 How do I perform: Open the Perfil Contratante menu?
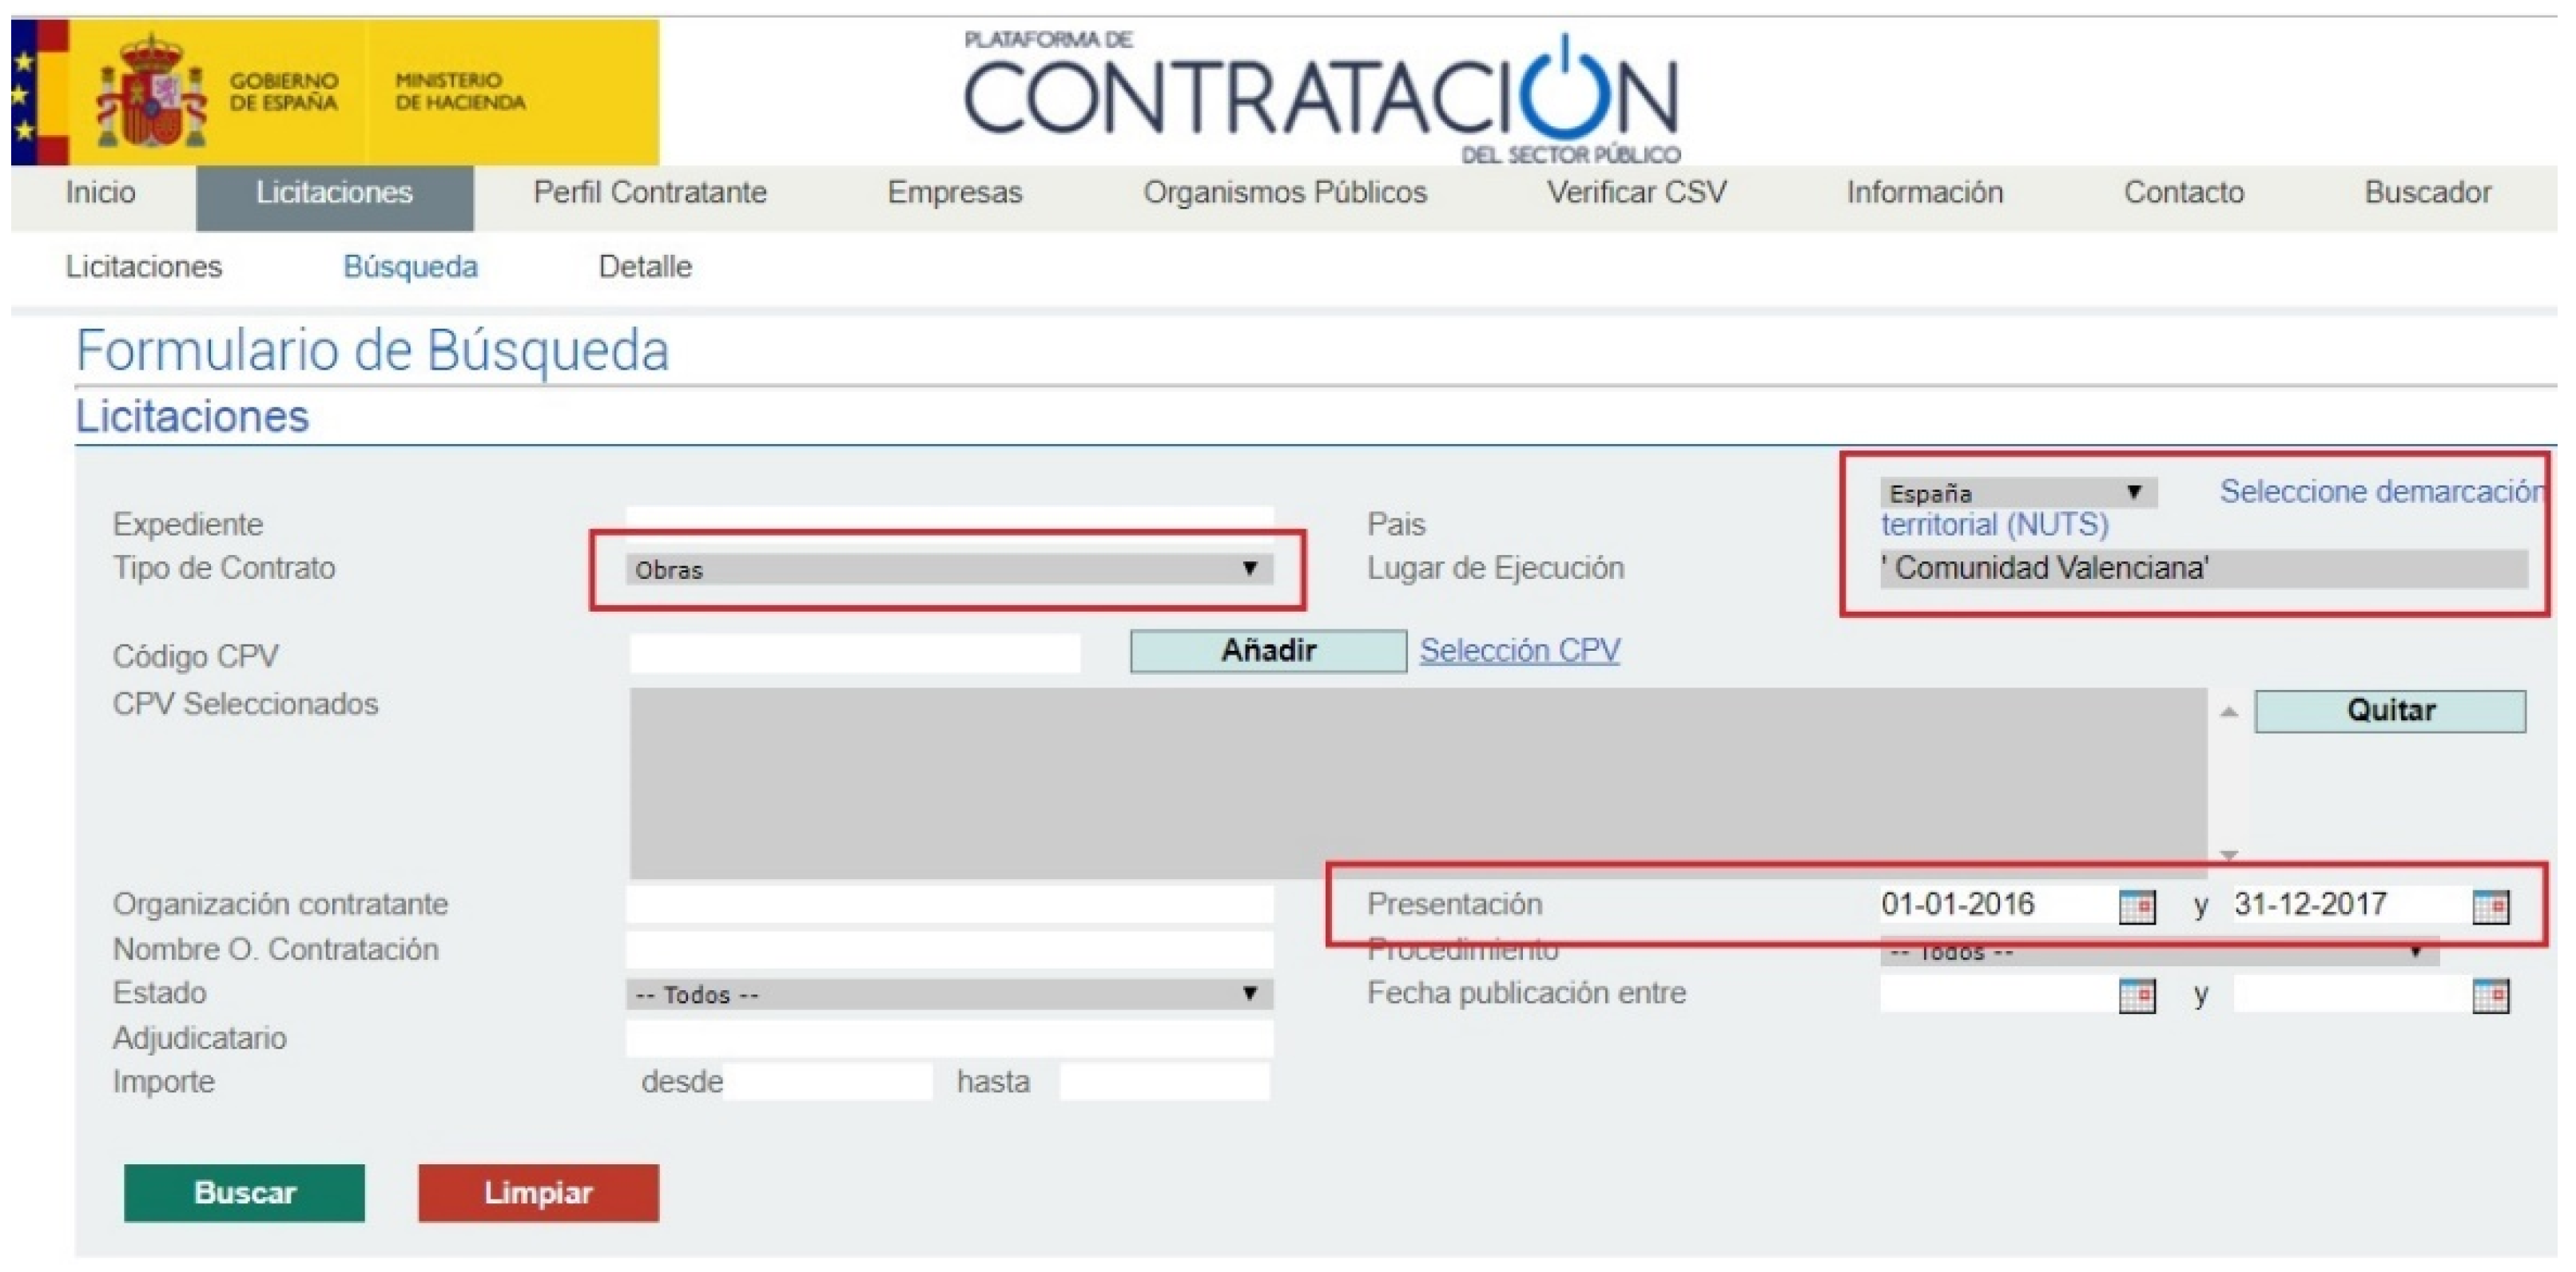point(650,192)
